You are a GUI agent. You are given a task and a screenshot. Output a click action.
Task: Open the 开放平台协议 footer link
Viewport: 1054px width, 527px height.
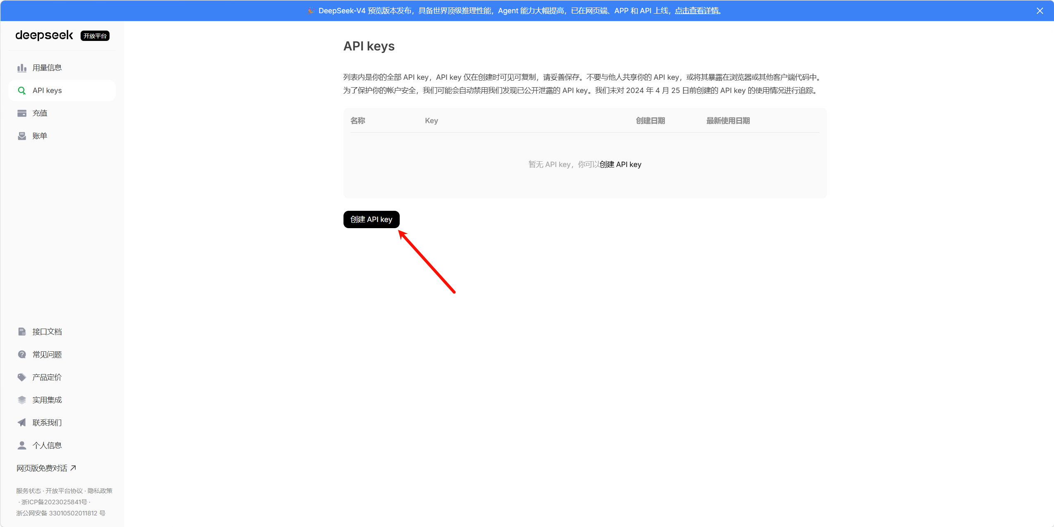click(x=64, y=491)
